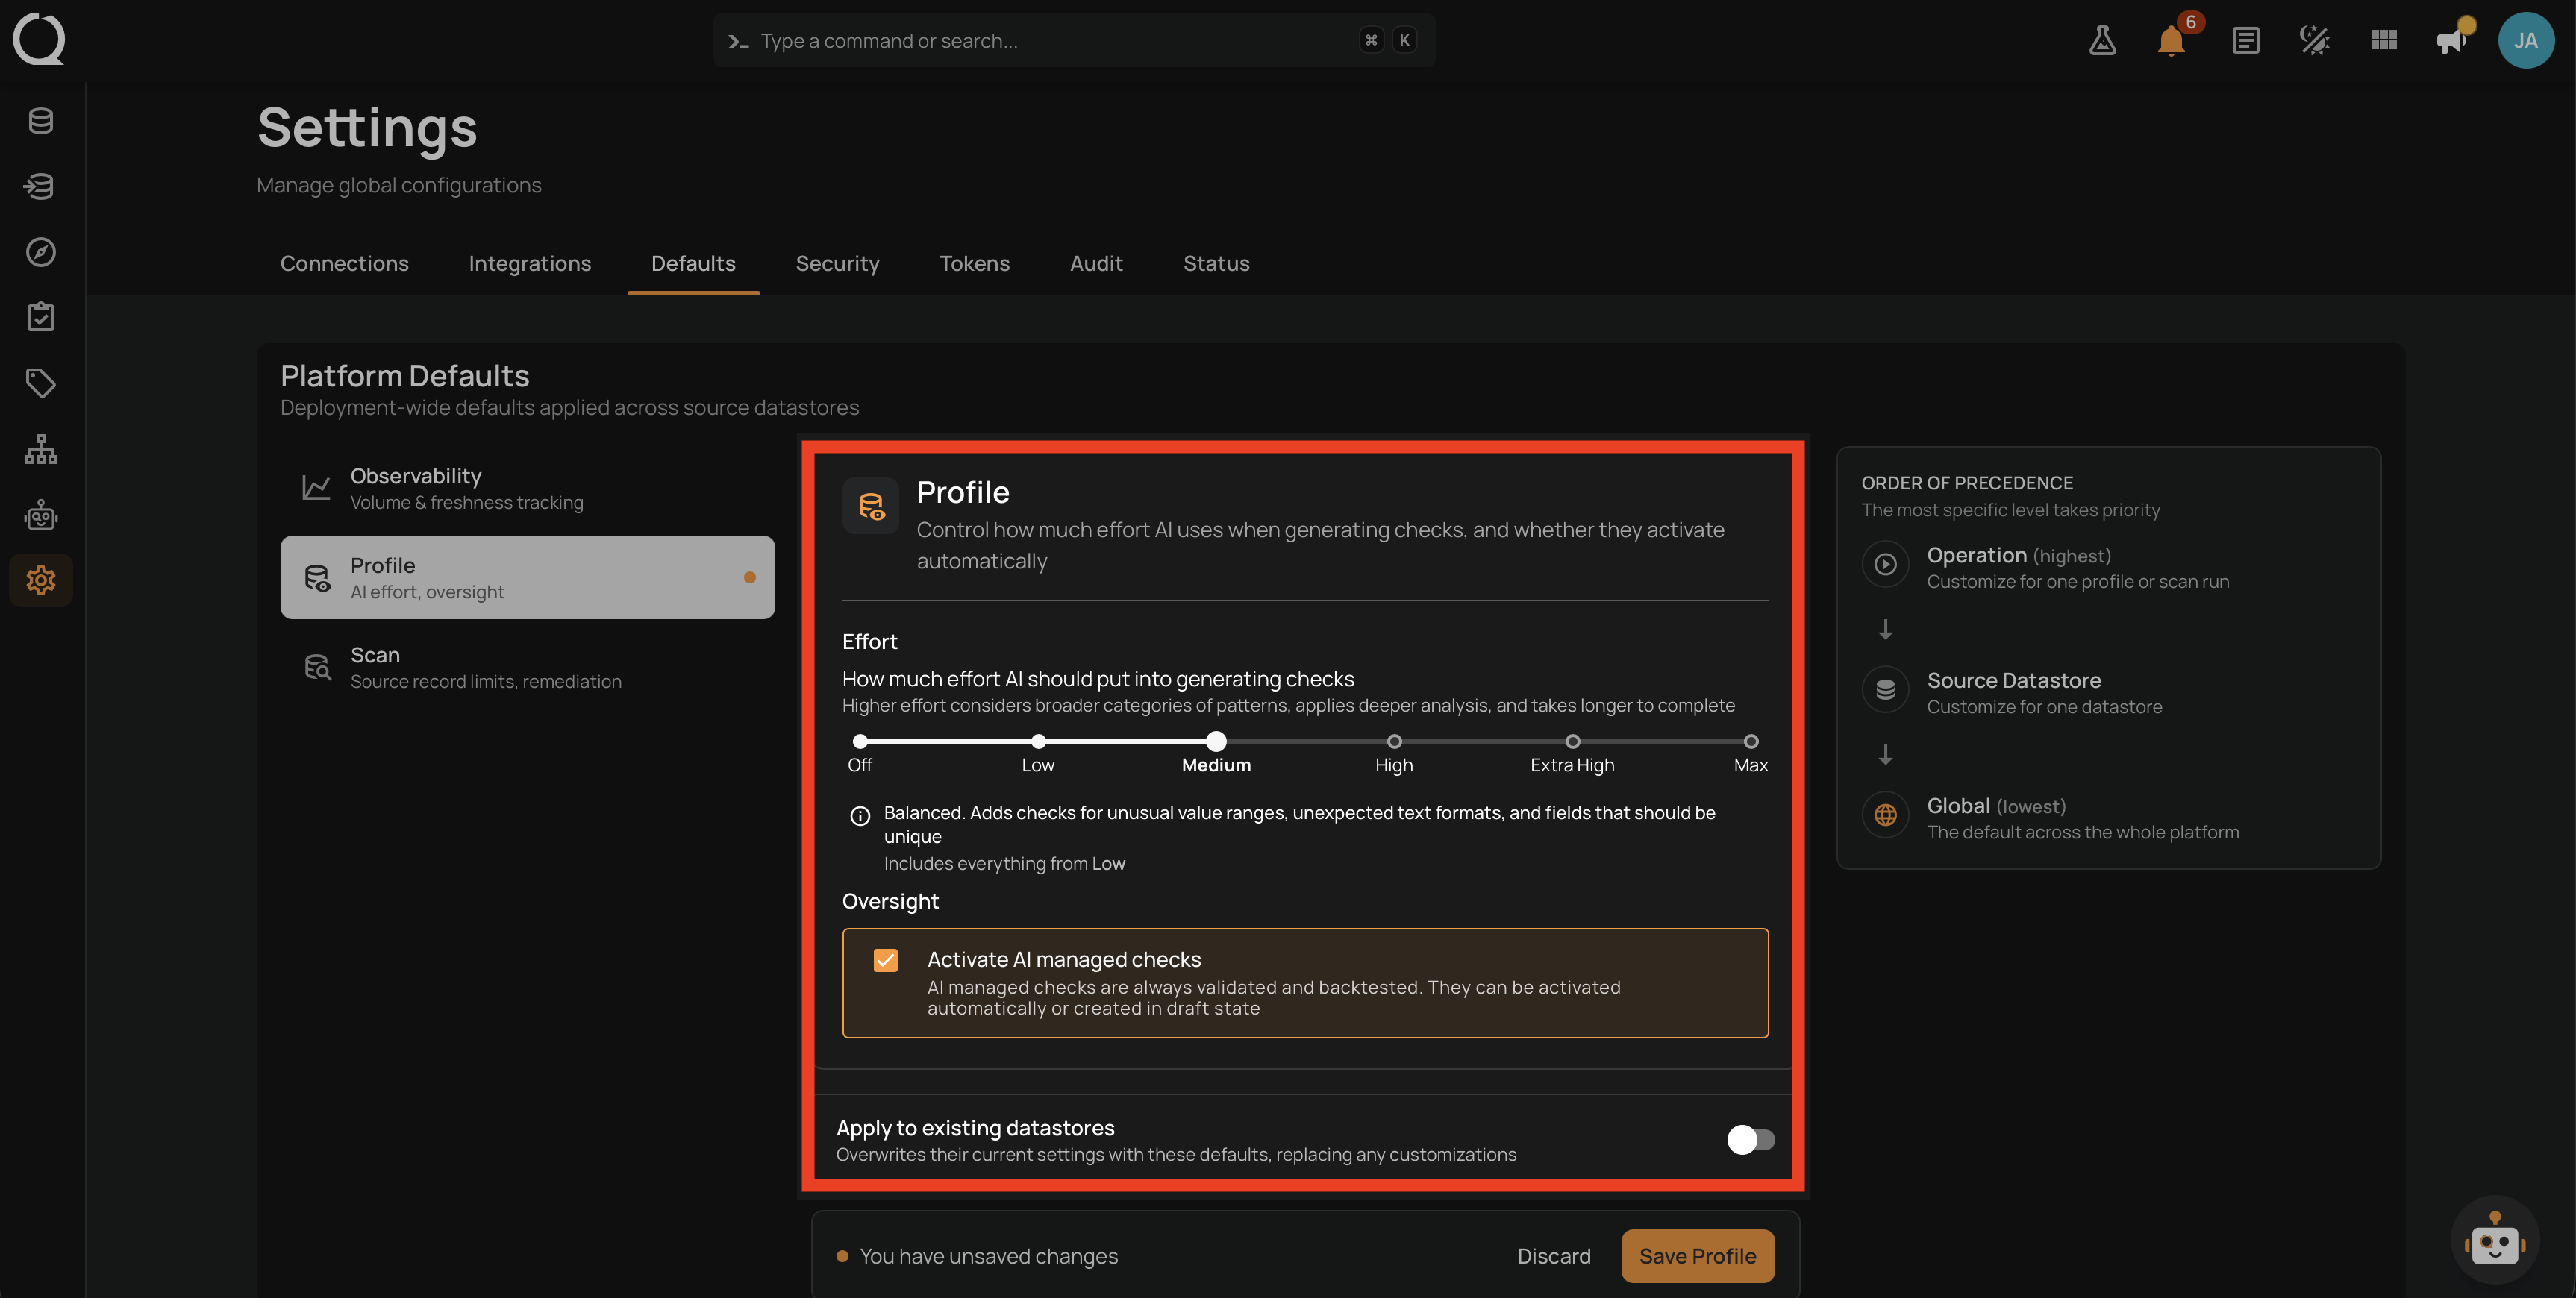Viewport: 2576px width, 1298px height.
Task: Click the Medium effort slider handle
Action: point(1216,742)
